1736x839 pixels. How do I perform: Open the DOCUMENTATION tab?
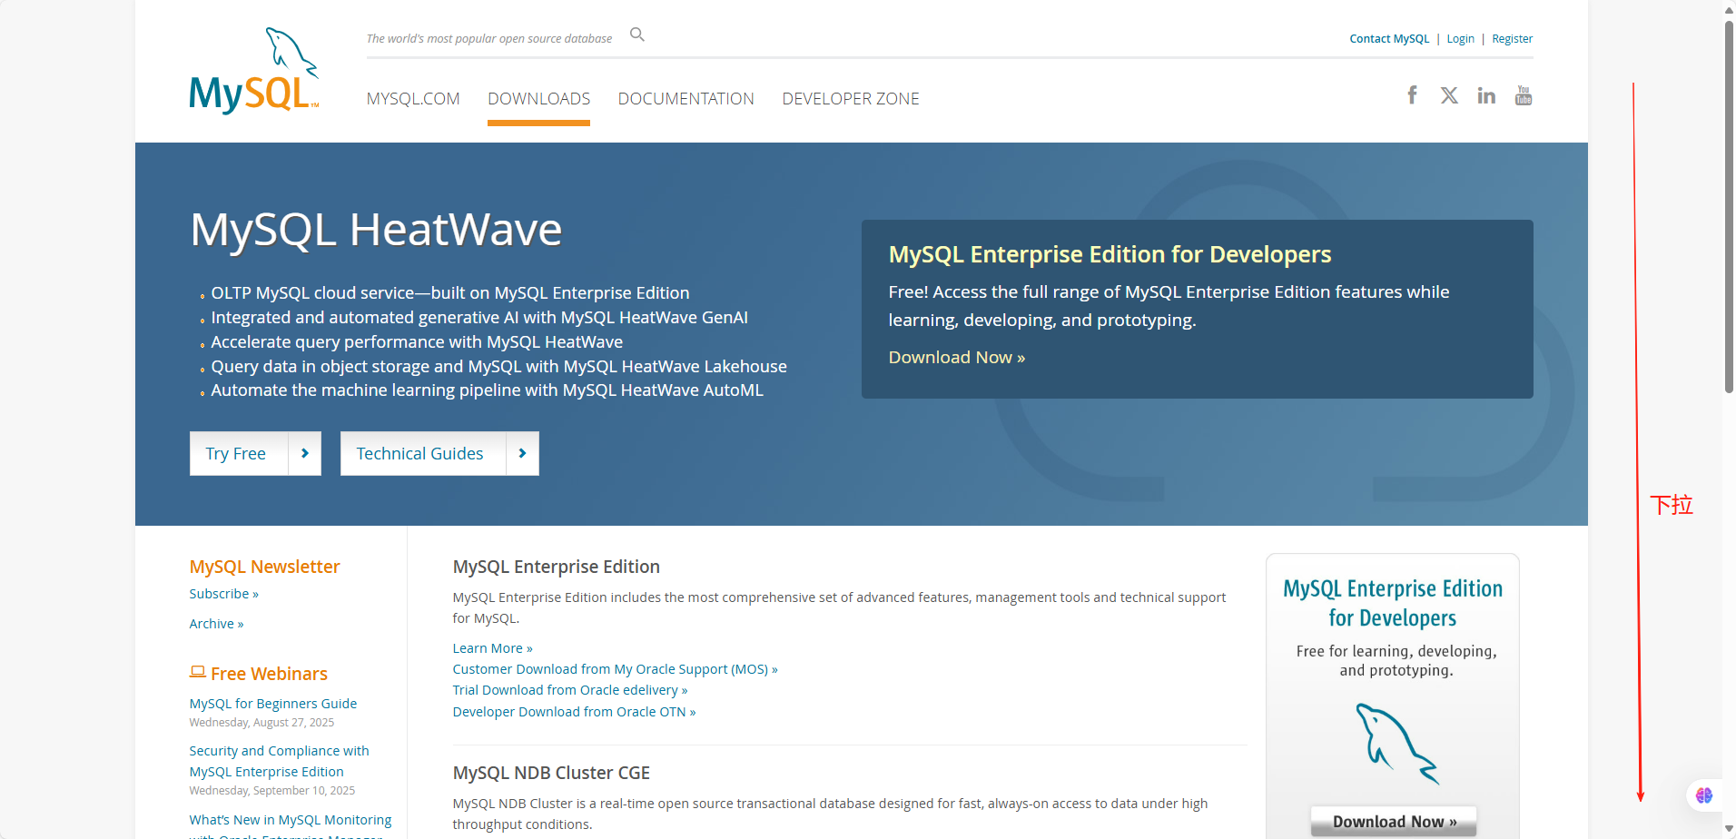click(686, 98)
